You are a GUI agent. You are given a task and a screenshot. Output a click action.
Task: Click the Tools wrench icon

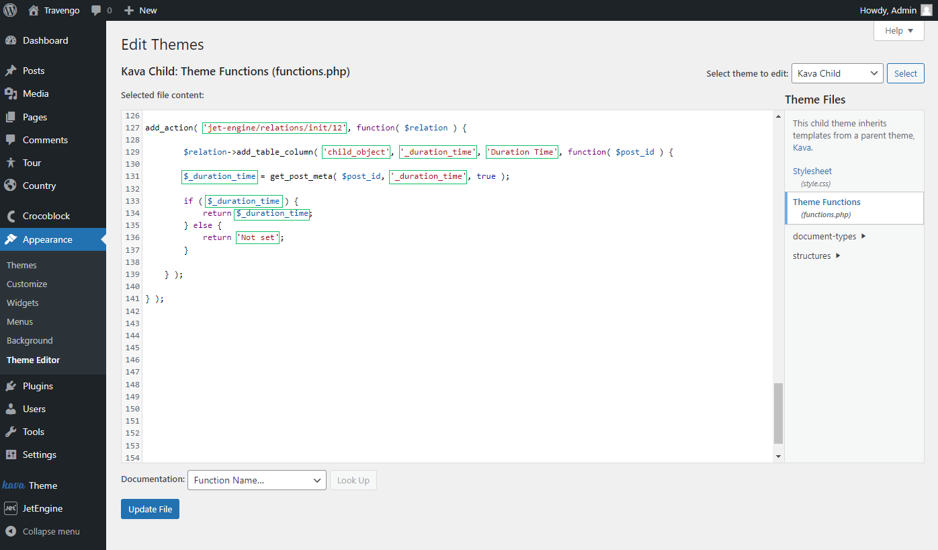(11, 432)
